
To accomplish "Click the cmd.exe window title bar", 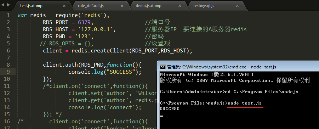I will click(x=238, y=67).
